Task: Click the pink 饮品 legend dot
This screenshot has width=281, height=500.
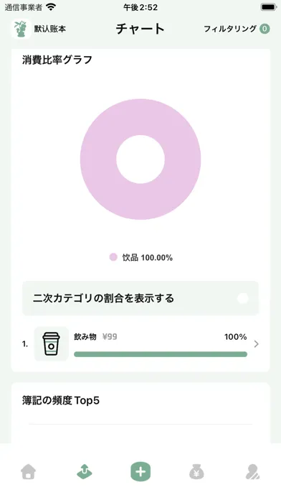Action: tap(113, 257)
